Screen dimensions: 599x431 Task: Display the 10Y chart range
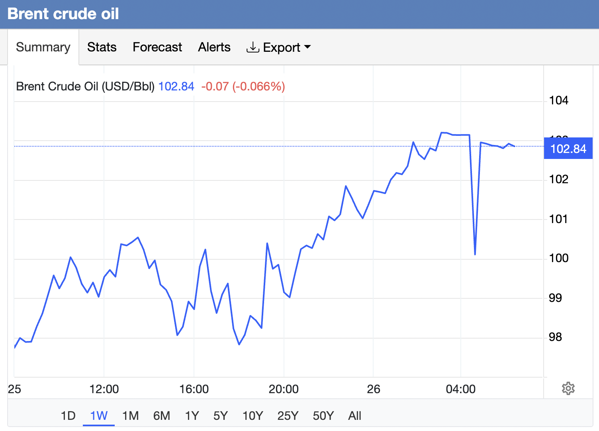[x=253, y=416]
